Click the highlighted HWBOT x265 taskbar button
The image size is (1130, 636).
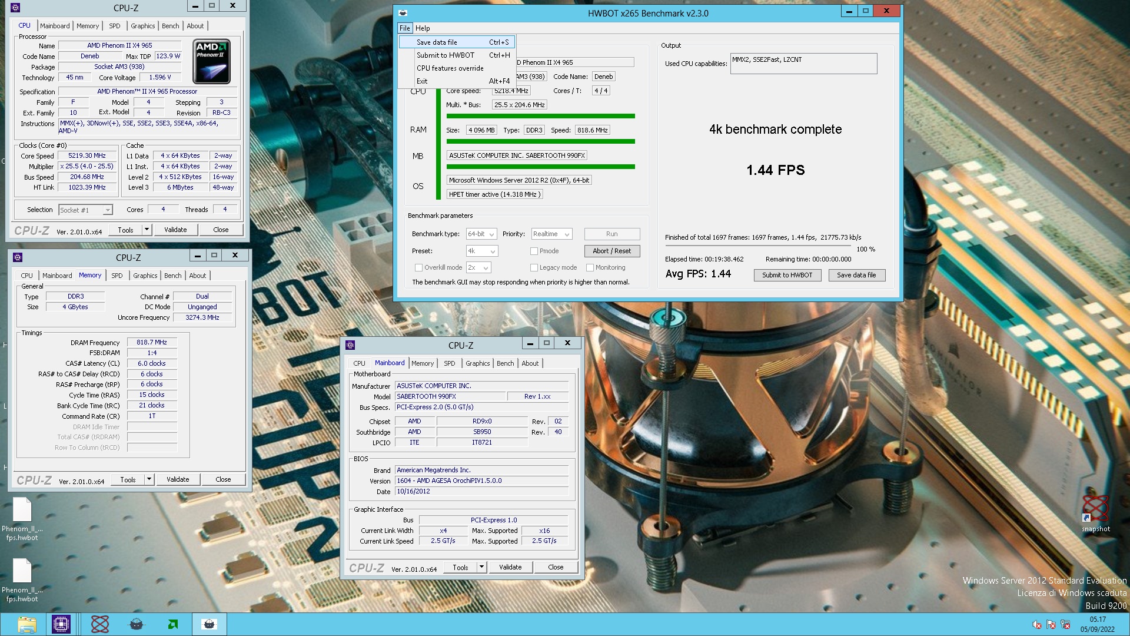(x=209, y=624)
